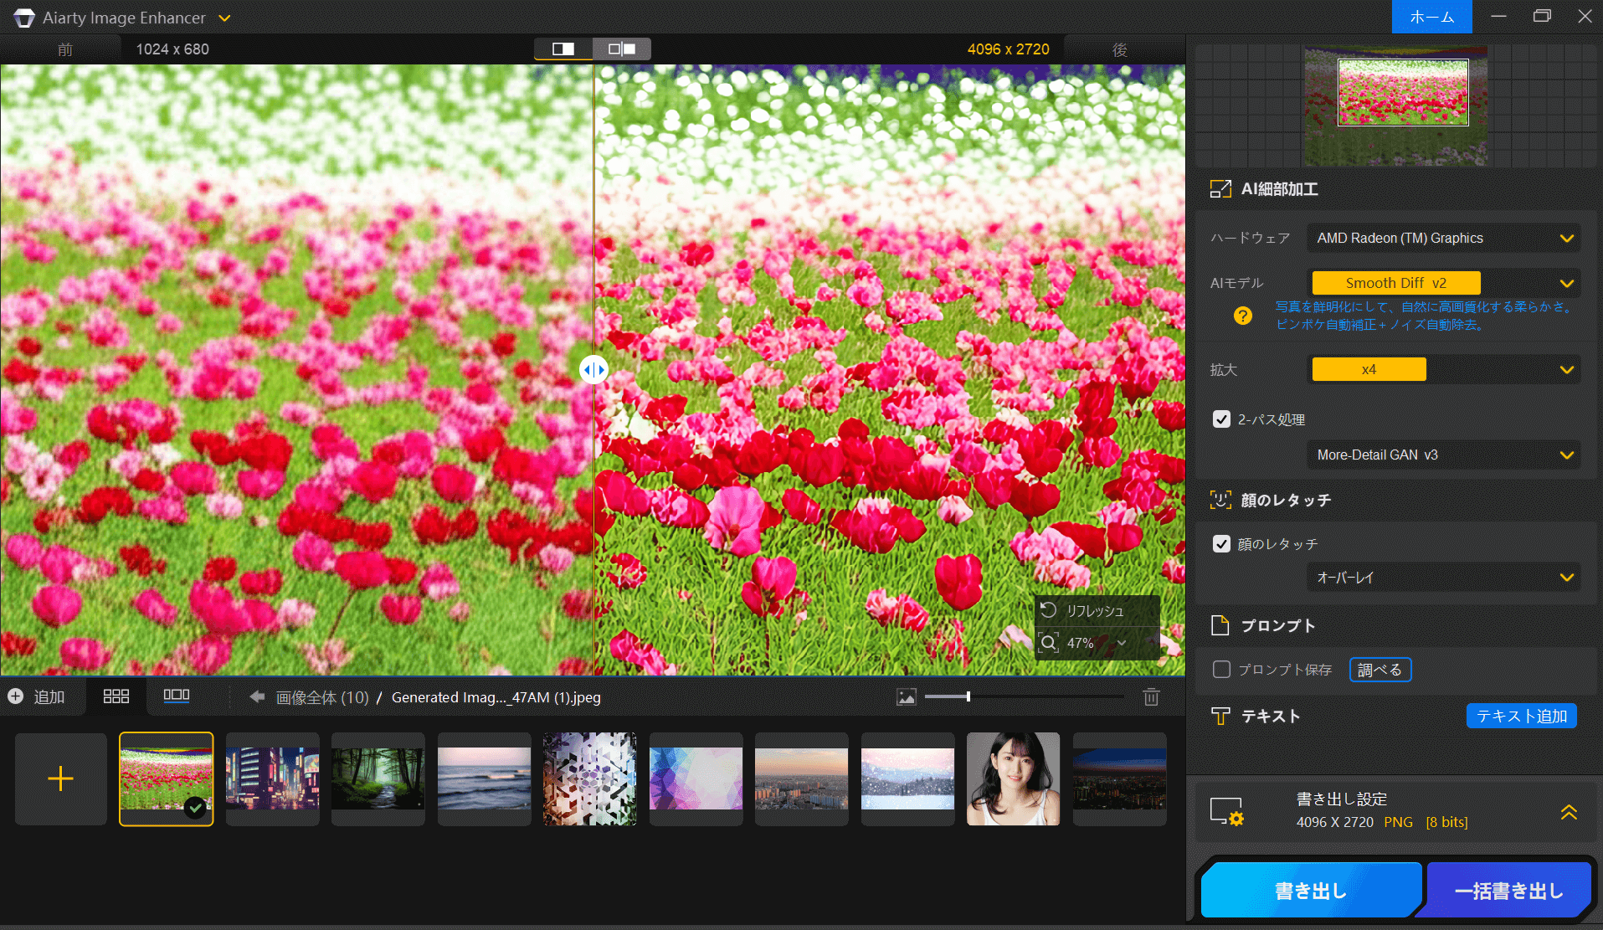Select the forest stream thumbnail
The image size is (1603, 930).
point(378,779)
